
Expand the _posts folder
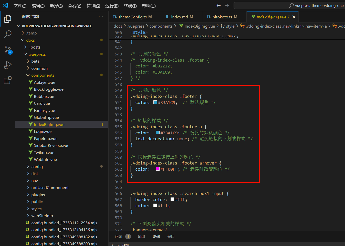point(62,47)
